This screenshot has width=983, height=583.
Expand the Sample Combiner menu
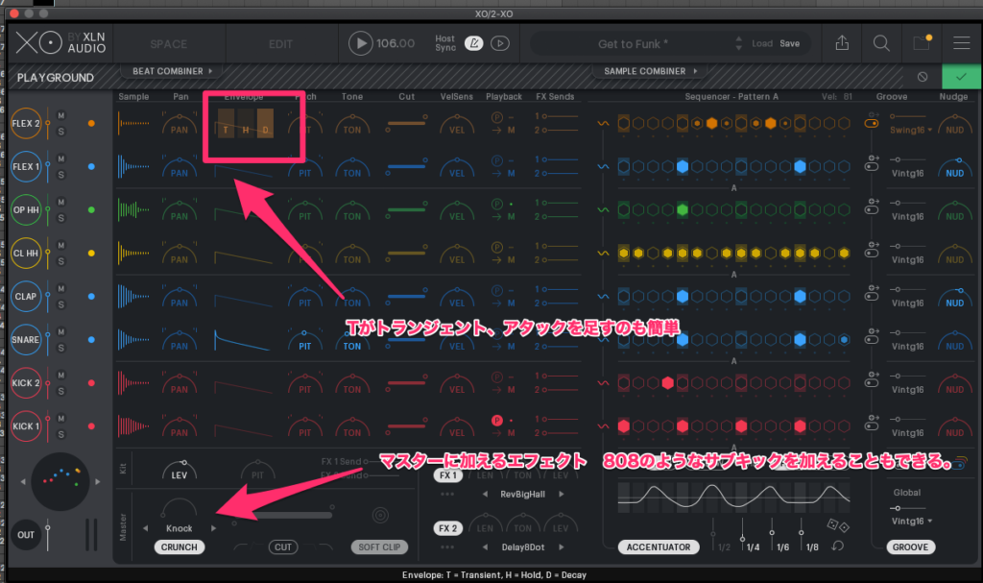(650, 71)
